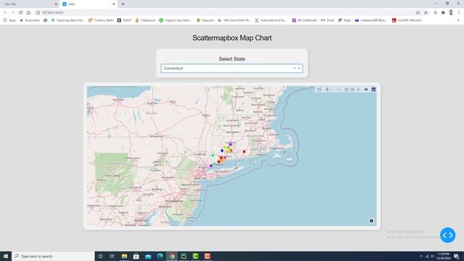Image resolution: width=464 pixels, height=261 pixels.
Task: Open the browser home page
Action: click(x=28, y=13)
